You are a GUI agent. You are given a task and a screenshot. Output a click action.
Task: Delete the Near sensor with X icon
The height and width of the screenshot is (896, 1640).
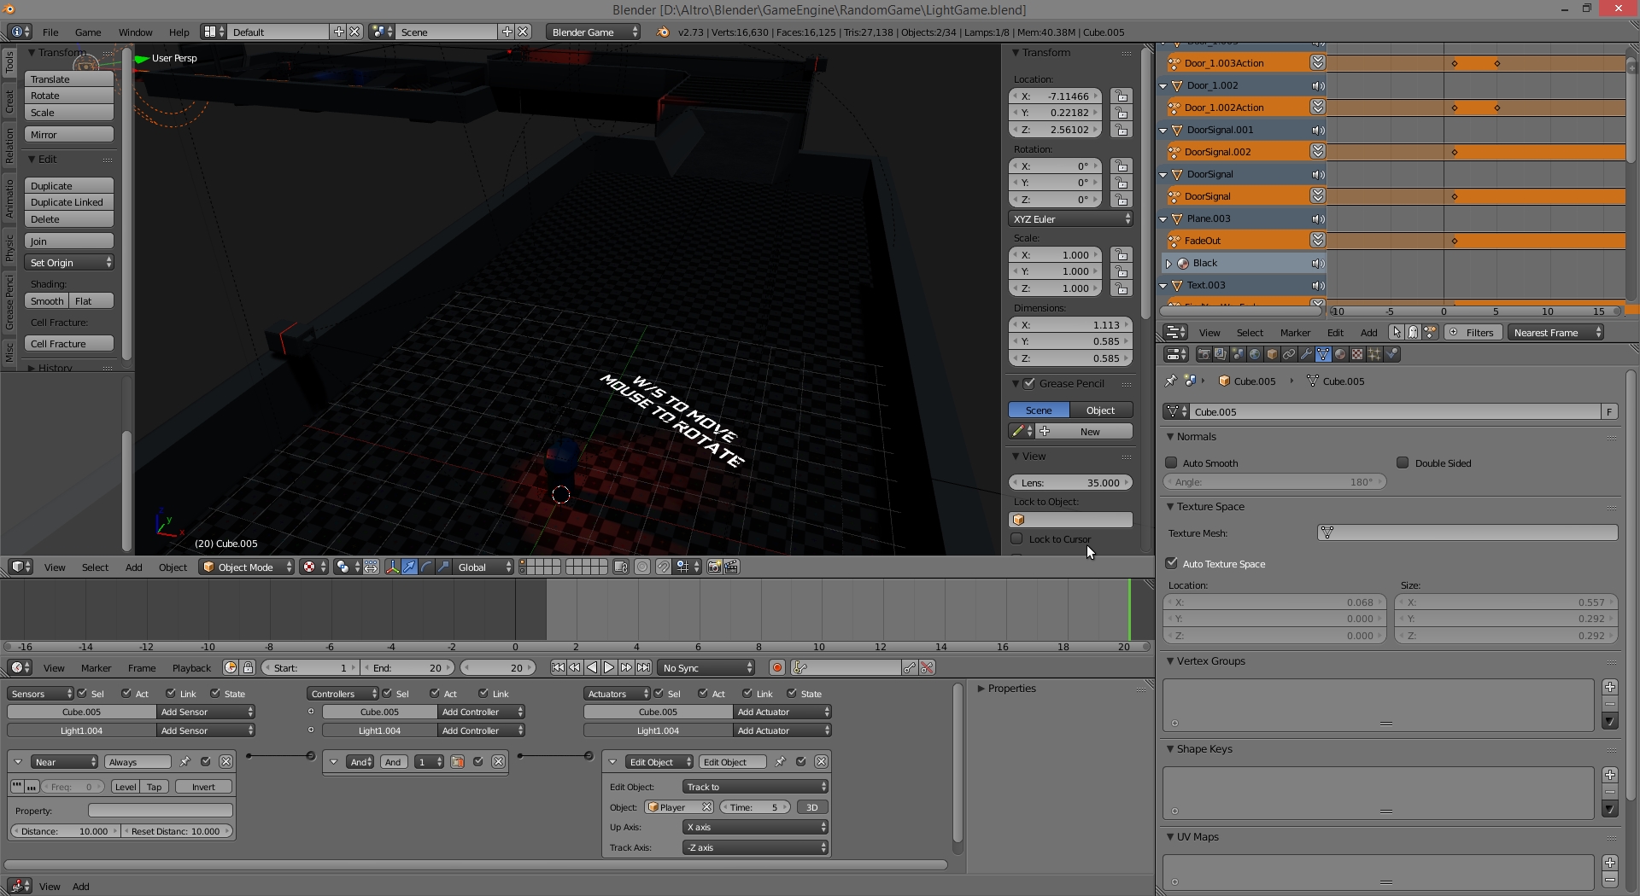[x=225, y=762]
